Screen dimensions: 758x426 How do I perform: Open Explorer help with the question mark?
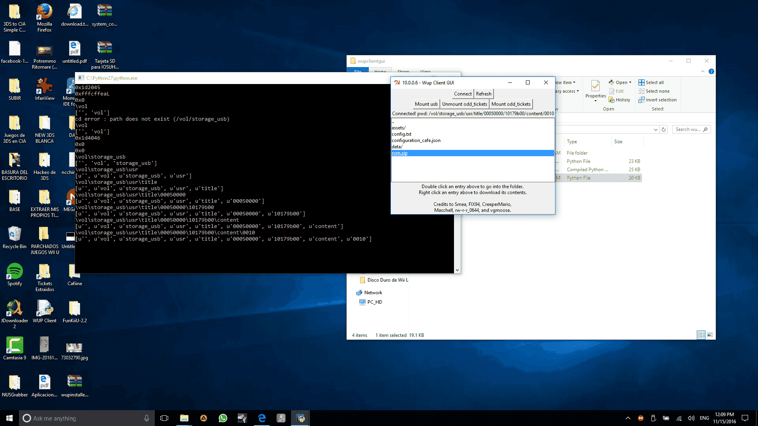click(711, 71)
